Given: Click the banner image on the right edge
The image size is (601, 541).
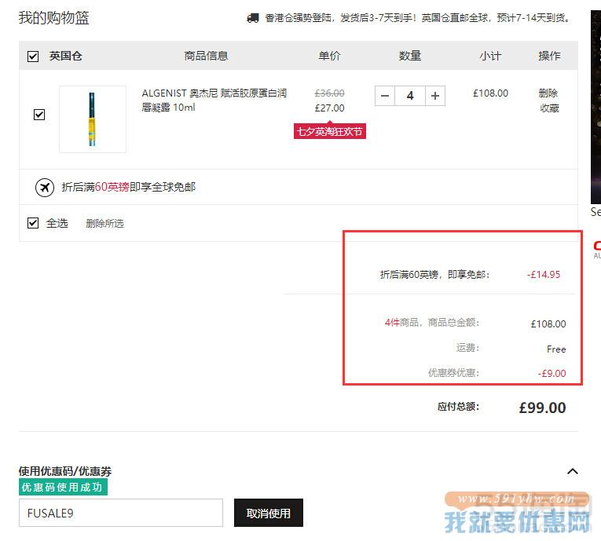Looking at the screenshot, I should pos(596,108).
